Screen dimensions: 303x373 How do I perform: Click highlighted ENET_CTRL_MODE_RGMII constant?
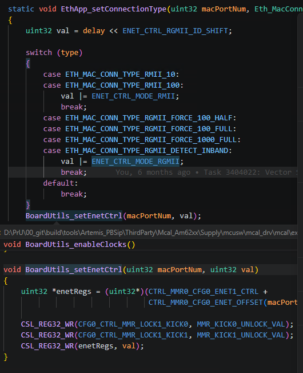point(135,162)
